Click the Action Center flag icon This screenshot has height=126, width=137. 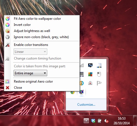coord(99,83)
